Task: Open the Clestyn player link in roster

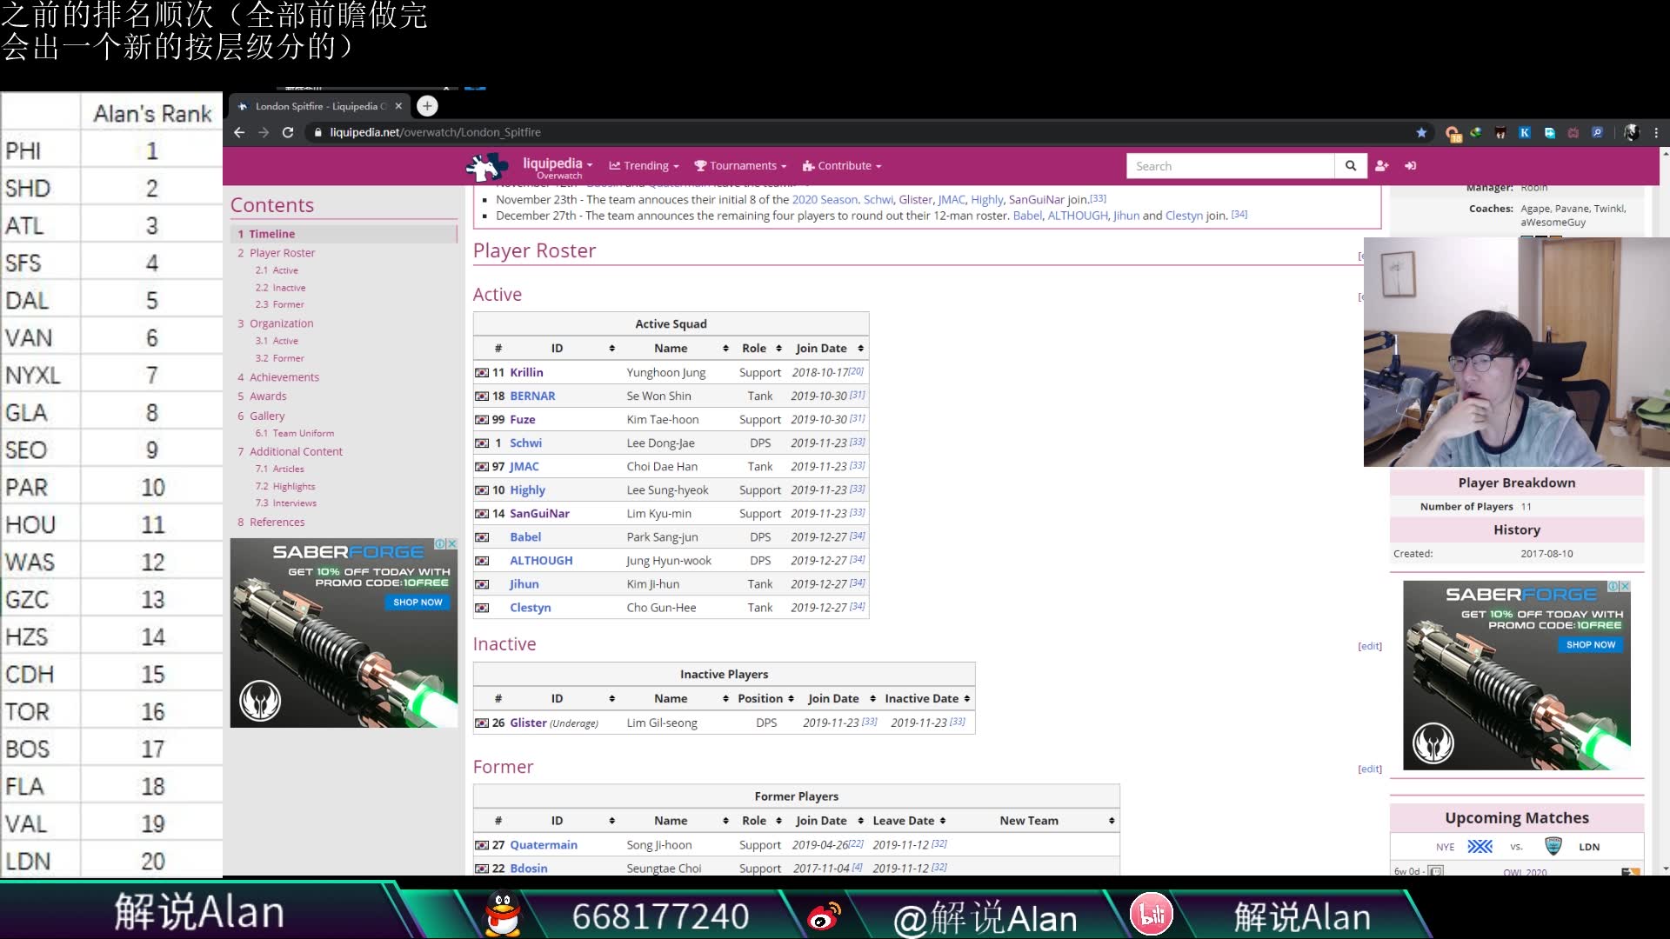Action: pos(530,608)
